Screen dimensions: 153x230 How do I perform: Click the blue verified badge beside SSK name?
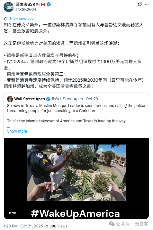coord(49,4)
